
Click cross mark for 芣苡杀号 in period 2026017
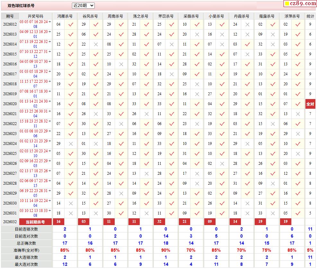click(x=172, y=74)
